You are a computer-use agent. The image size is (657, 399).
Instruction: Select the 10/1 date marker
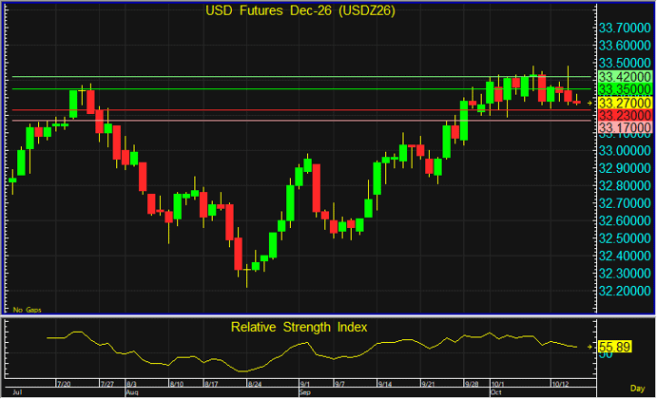point(498,384)
